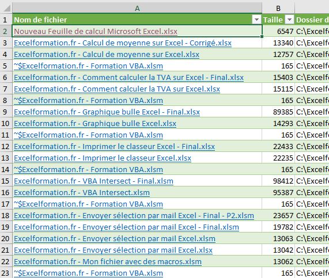
Task: Open ~$Excelformation.fr Formation VBA.xlsm link in row 17
Action: tap(88, 204)
